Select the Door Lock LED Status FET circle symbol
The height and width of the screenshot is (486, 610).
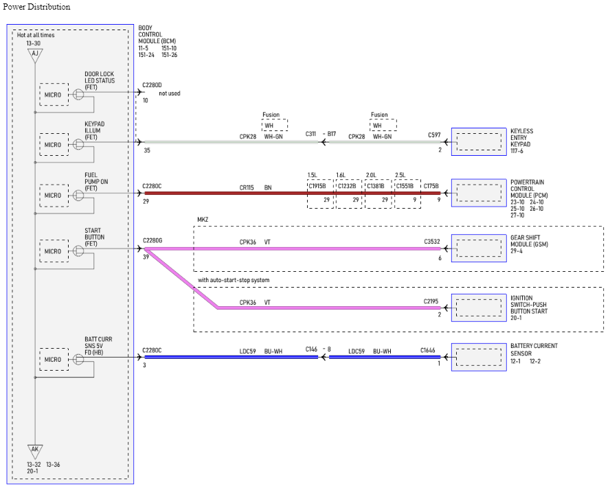pos(78,95)
